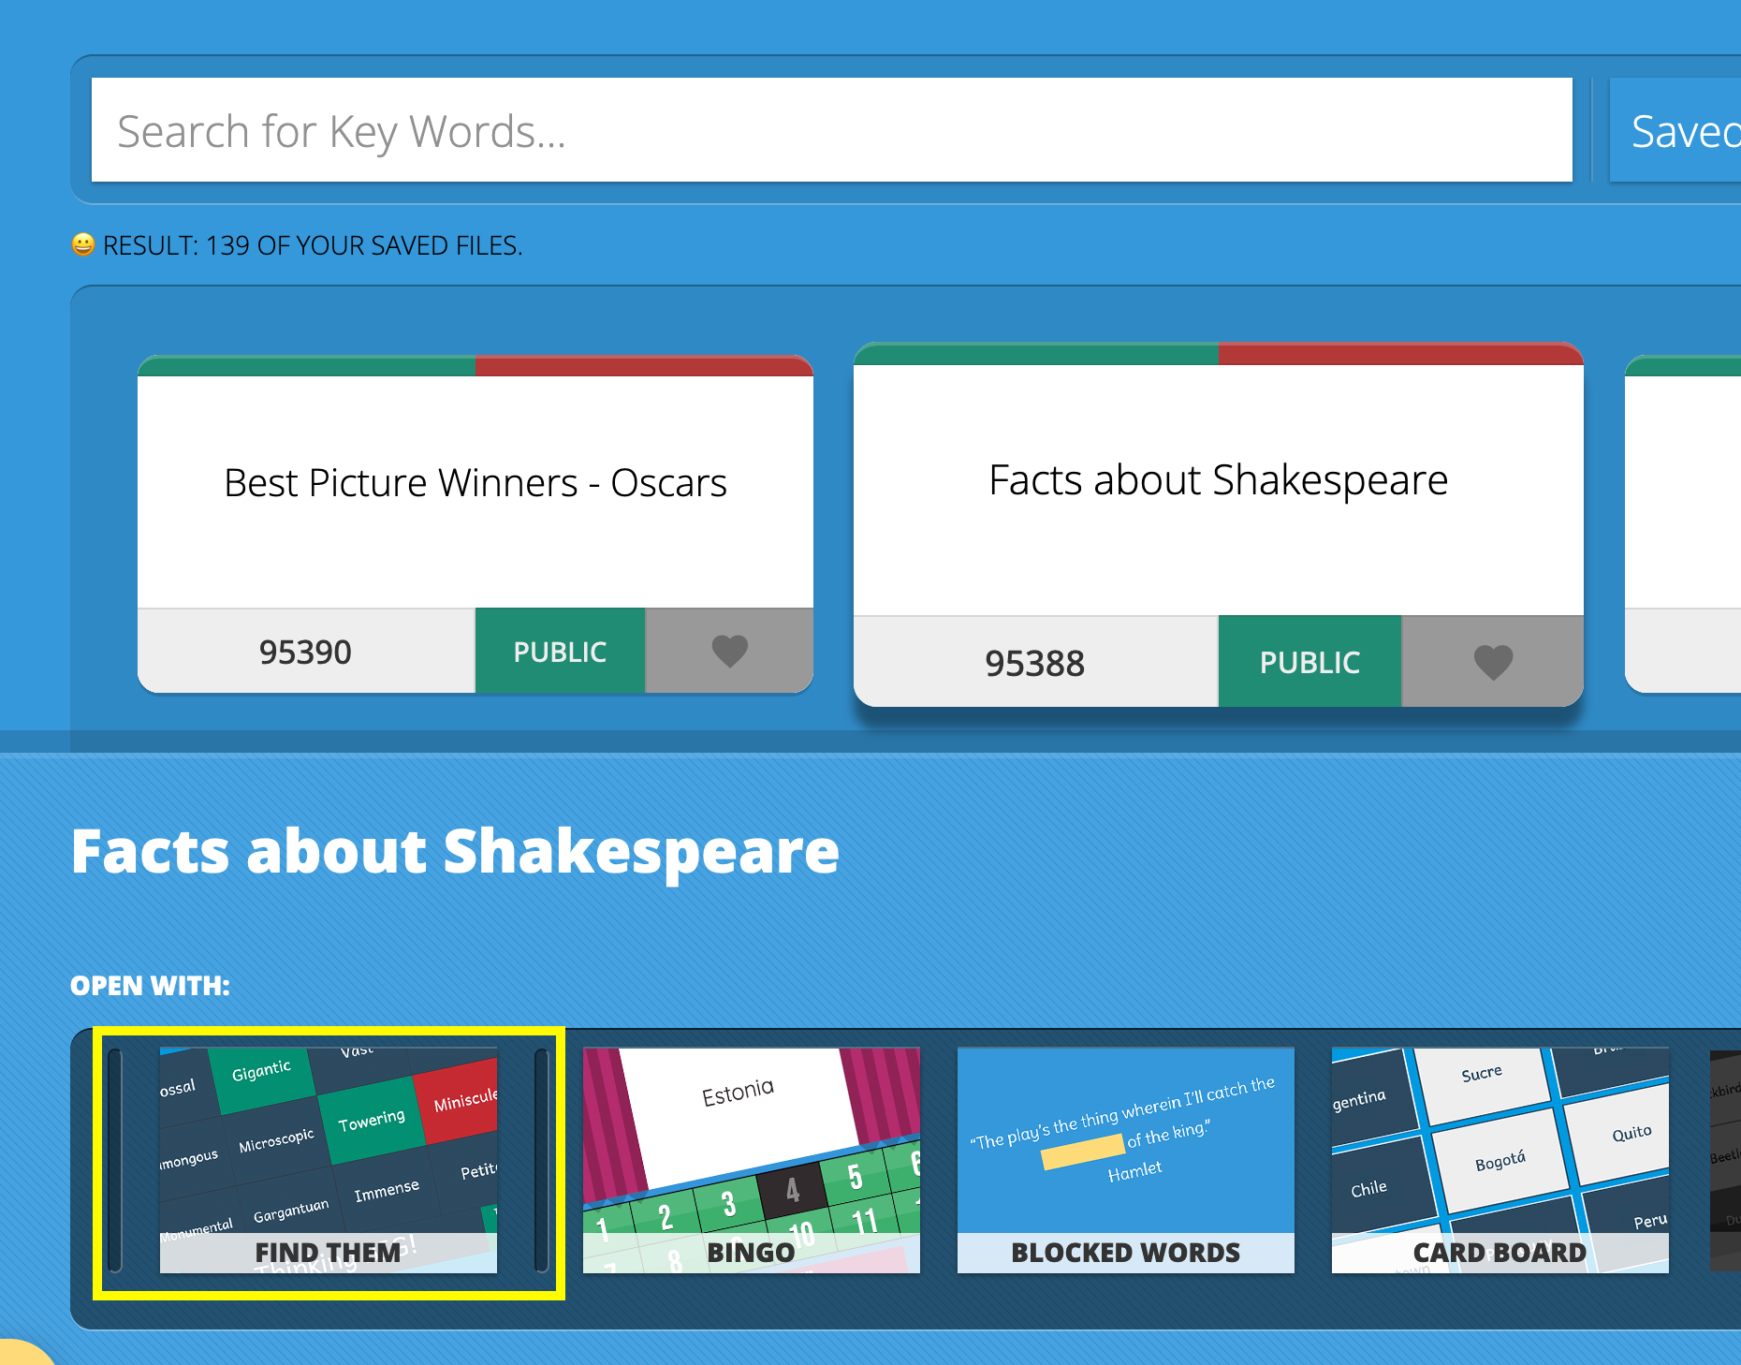Open with Bingo game

point(752,1161)
